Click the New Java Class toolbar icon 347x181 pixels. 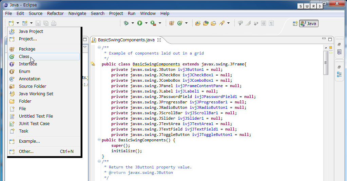(180, 23)
